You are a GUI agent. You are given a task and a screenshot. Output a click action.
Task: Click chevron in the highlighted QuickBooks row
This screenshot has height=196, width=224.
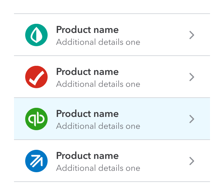[x=191, y=119]
